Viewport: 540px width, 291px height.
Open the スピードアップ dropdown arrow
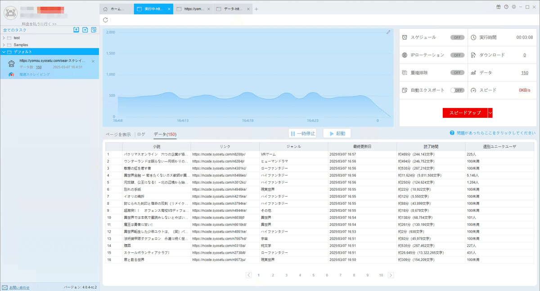[x=490, y=113]
